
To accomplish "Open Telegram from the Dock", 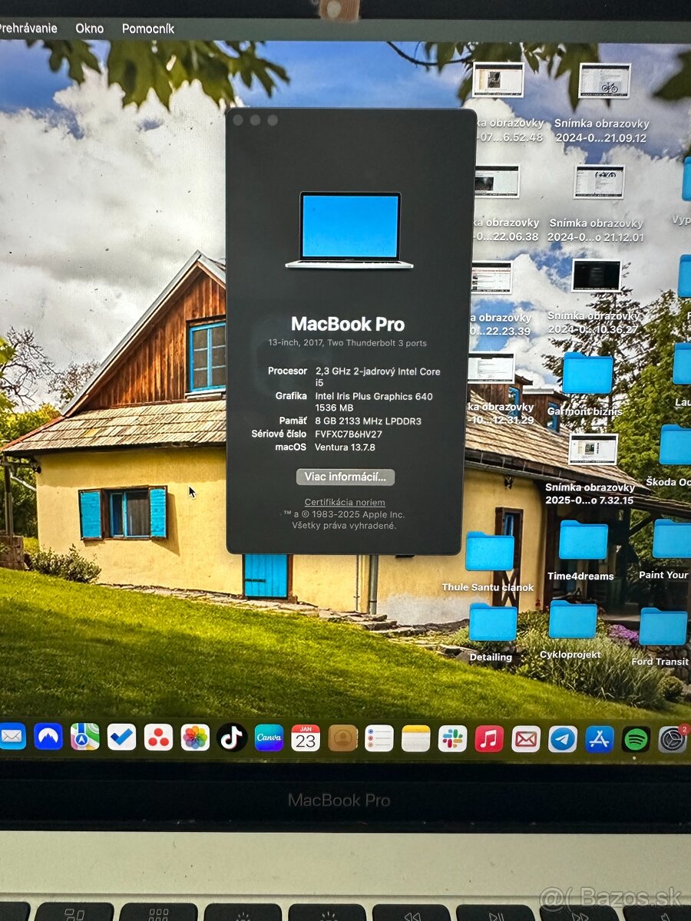I will (563, 739).
